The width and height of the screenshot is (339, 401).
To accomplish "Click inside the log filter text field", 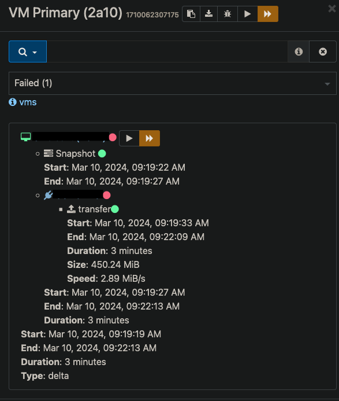I will pyautogui.click(x=167, y=51).
